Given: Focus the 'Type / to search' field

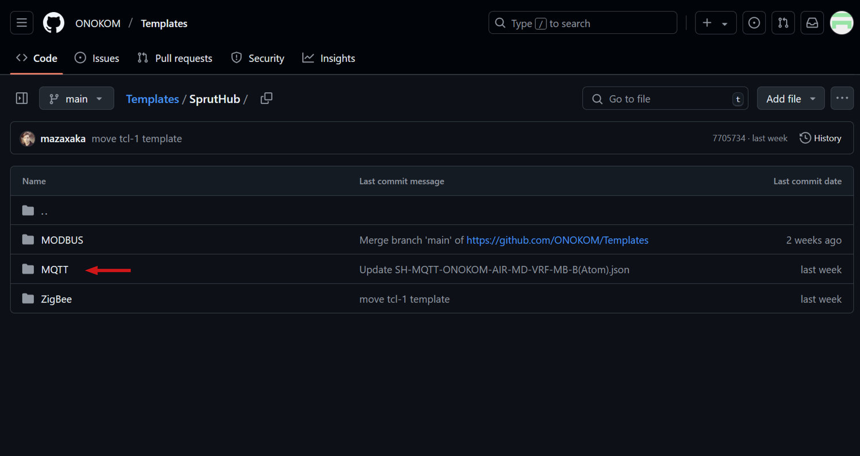Looking at the screenshot, I should tap(583, 23).
